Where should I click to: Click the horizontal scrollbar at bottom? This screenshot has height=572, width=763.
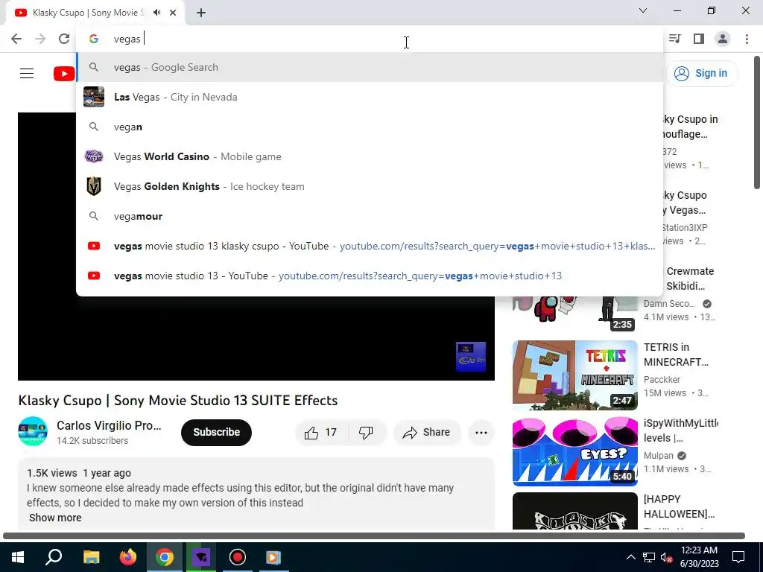pos(374,536)
